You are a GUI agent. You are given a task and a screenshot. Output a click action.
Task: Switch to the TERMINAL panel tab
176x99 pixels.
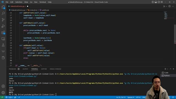pos(35,69)
